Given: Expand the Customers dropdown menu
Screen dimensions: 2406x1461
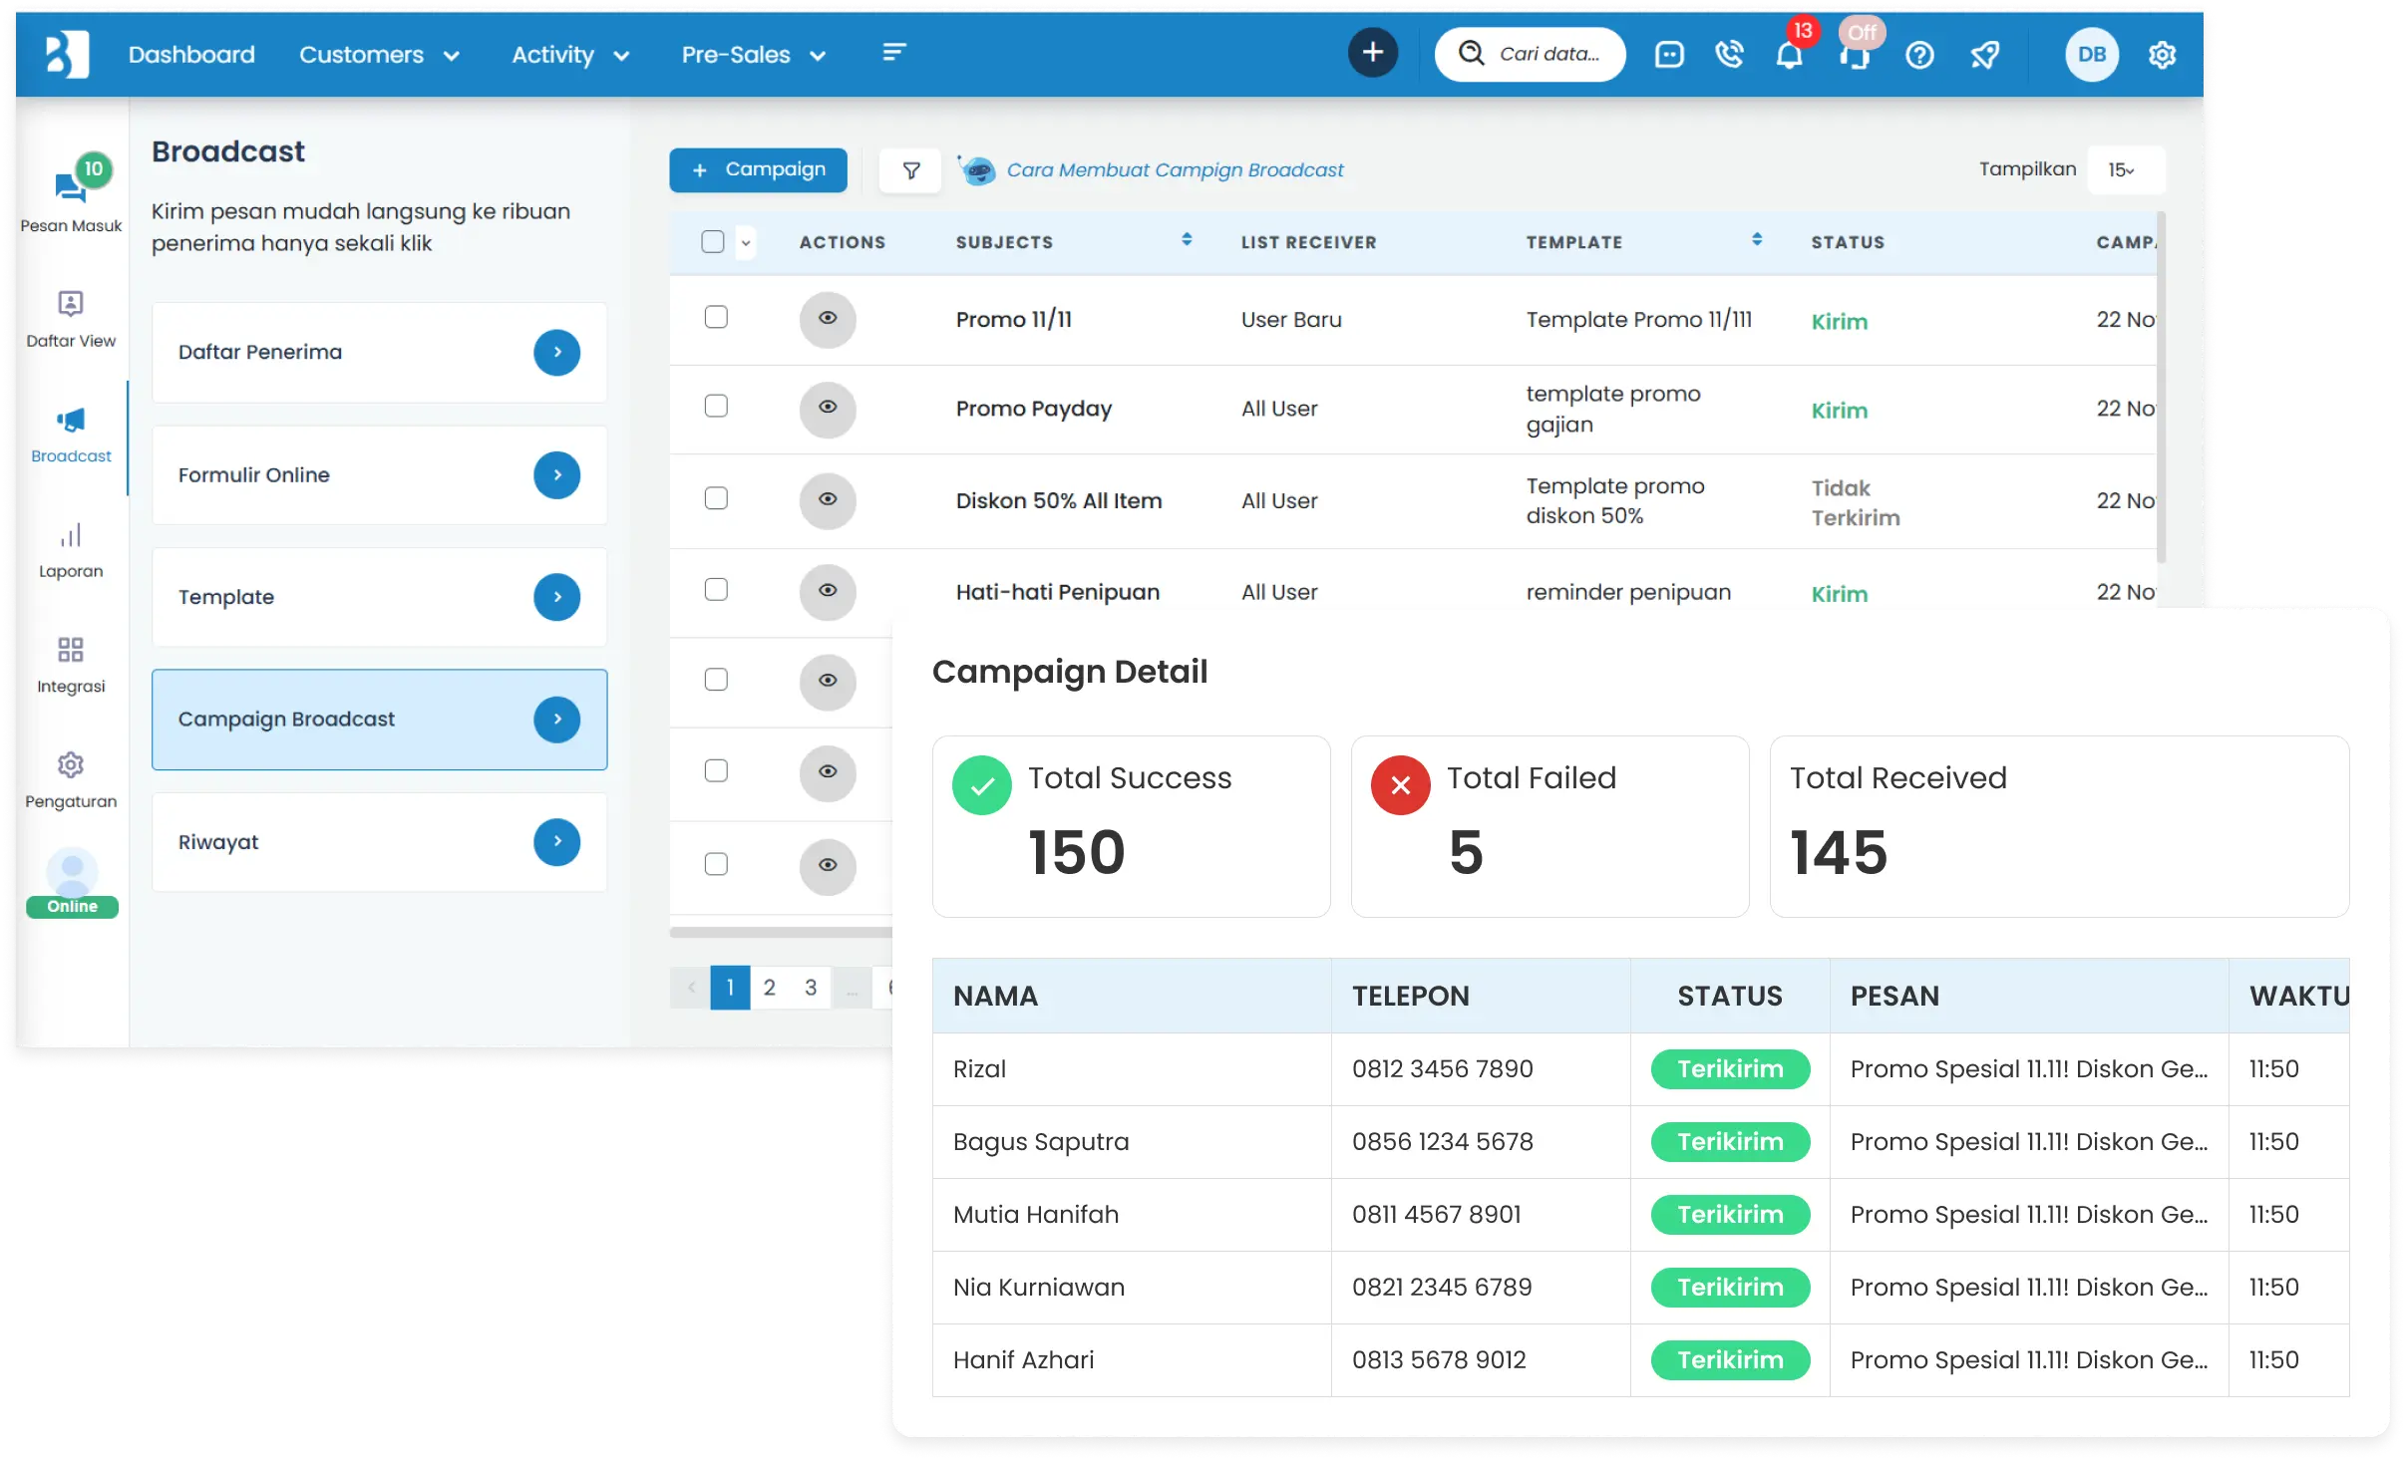Looking at the screenshot, I should [379, 55].
